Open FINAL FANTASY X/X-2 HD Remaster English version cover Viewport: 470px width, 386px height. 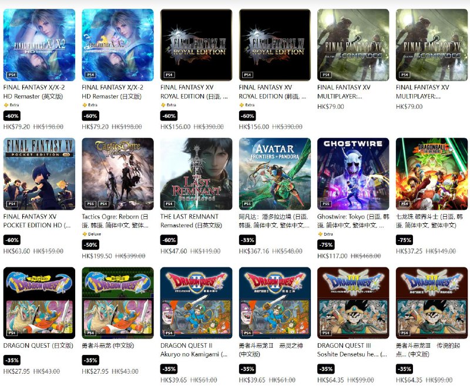39,45
